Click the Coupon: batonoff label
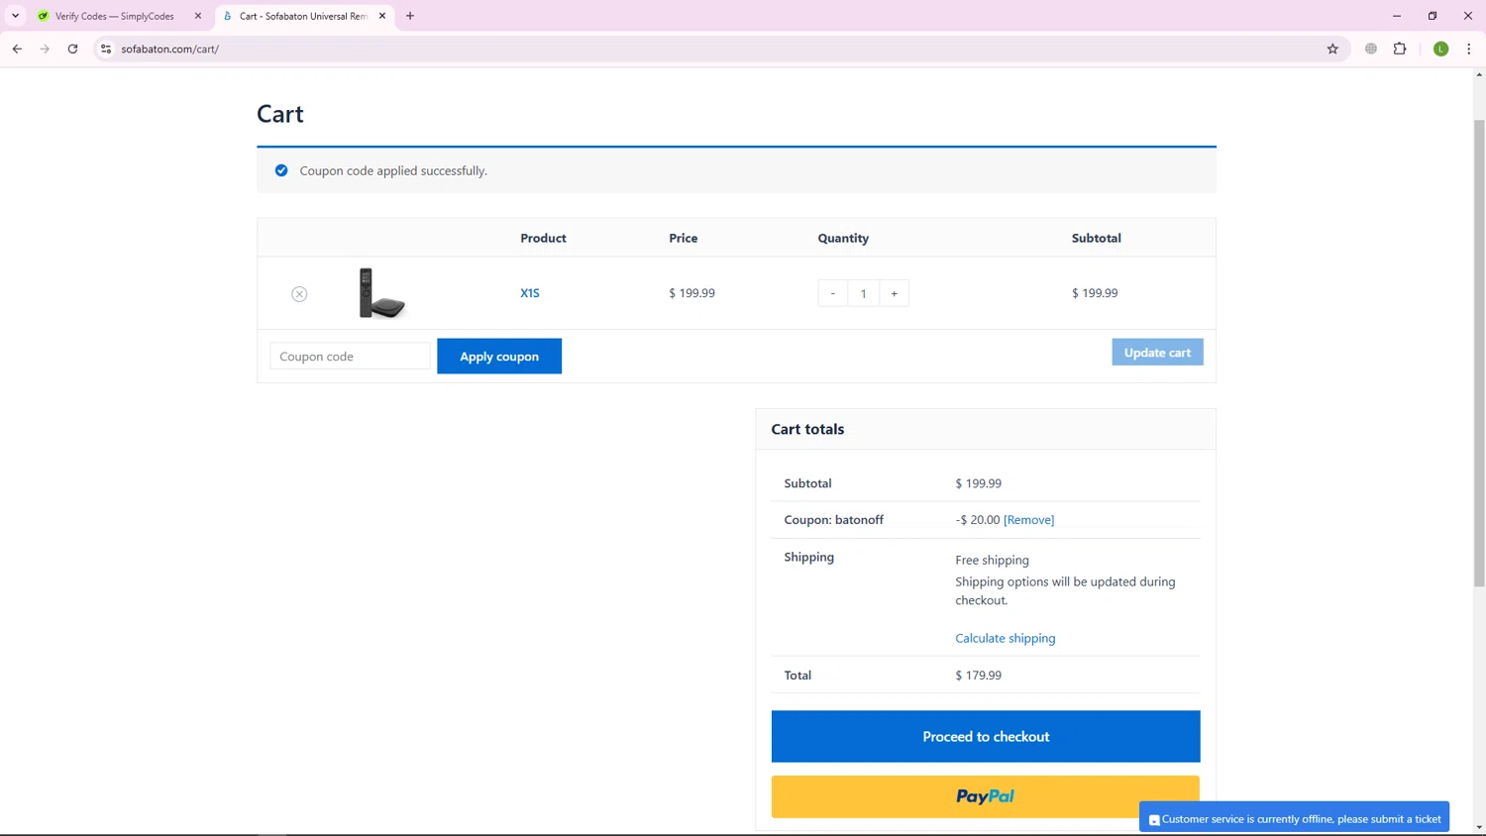Screen dimensions: 1486x836 (833, 520)
